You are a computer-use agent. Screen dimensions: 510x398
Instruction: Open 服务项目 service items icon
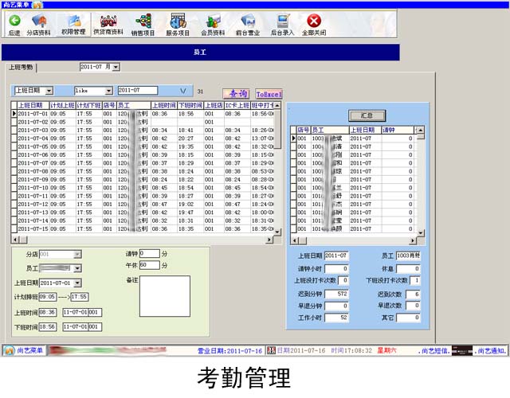178,21
